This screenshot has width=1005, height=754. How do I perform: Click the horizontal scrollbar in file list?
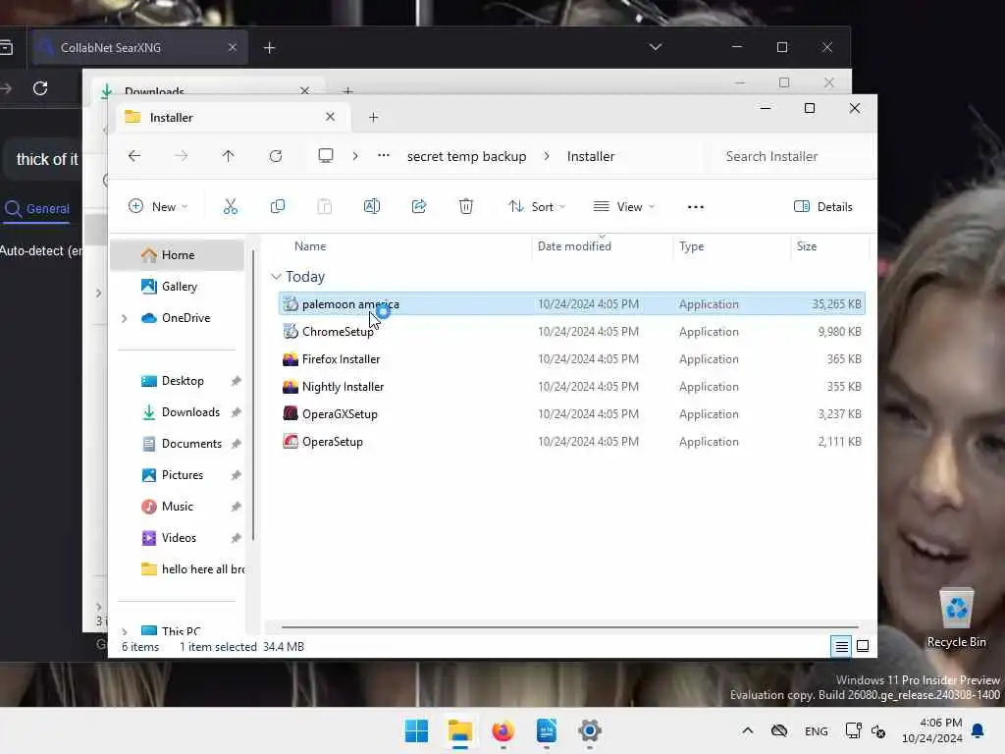point(569,627)
